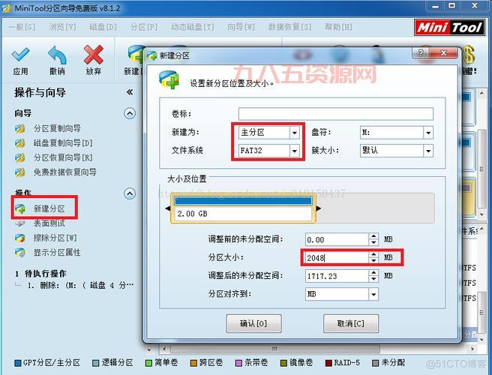Collapse the 向导 section expander
Screen dimensions: 492x375
(130, 113)
